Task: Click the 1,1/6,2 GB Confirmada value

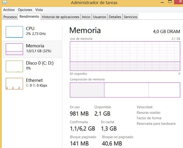Action: [x=82, y=129]
